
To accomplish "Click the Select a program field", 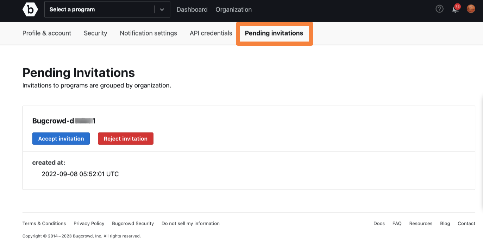I will point(107,10).
